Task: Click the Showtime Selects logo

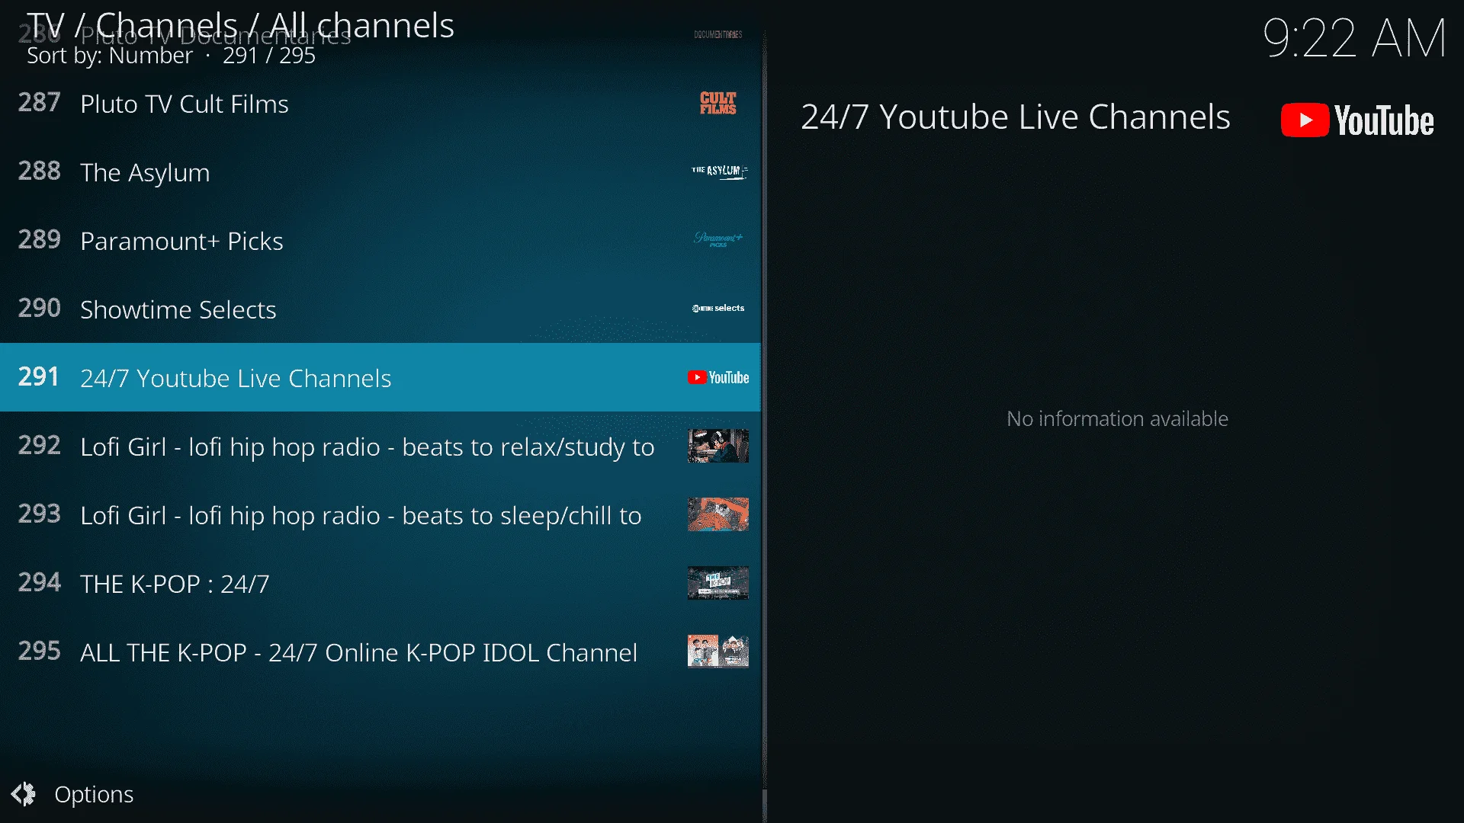Action: [718, 309]
